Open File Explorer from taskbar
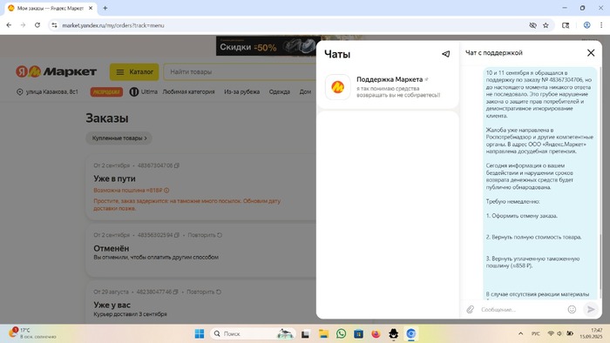The height and width of the screenshot is (343, 610). (323, 333)
